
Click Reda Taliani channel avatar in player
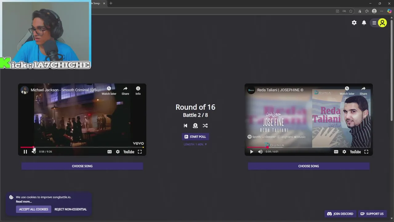[251, 90]
